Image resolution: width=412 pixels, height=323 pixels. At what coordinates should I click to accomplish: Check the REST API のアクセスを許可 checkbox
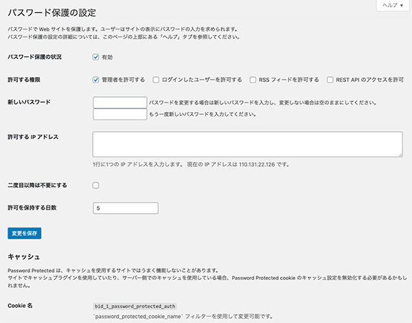(x=330, y=80)
